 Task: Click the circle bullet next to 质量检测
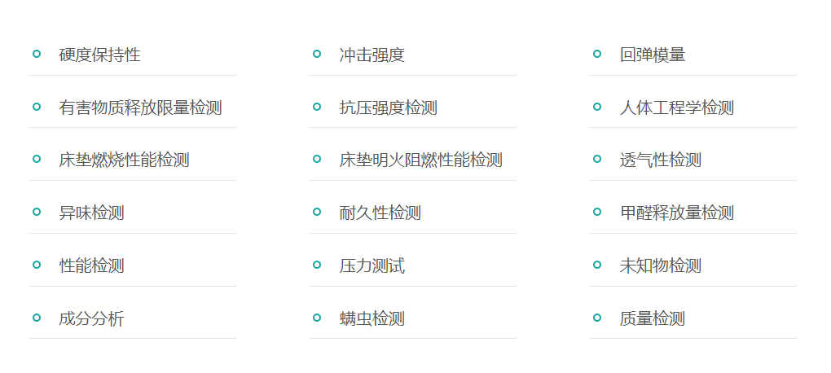point(596,318)
